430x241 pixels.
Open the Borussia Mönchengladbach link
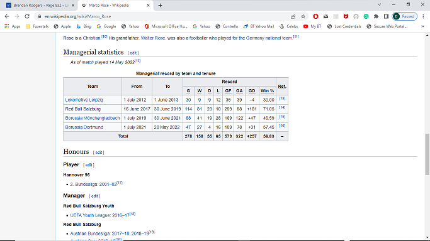[x=93, y=118]
